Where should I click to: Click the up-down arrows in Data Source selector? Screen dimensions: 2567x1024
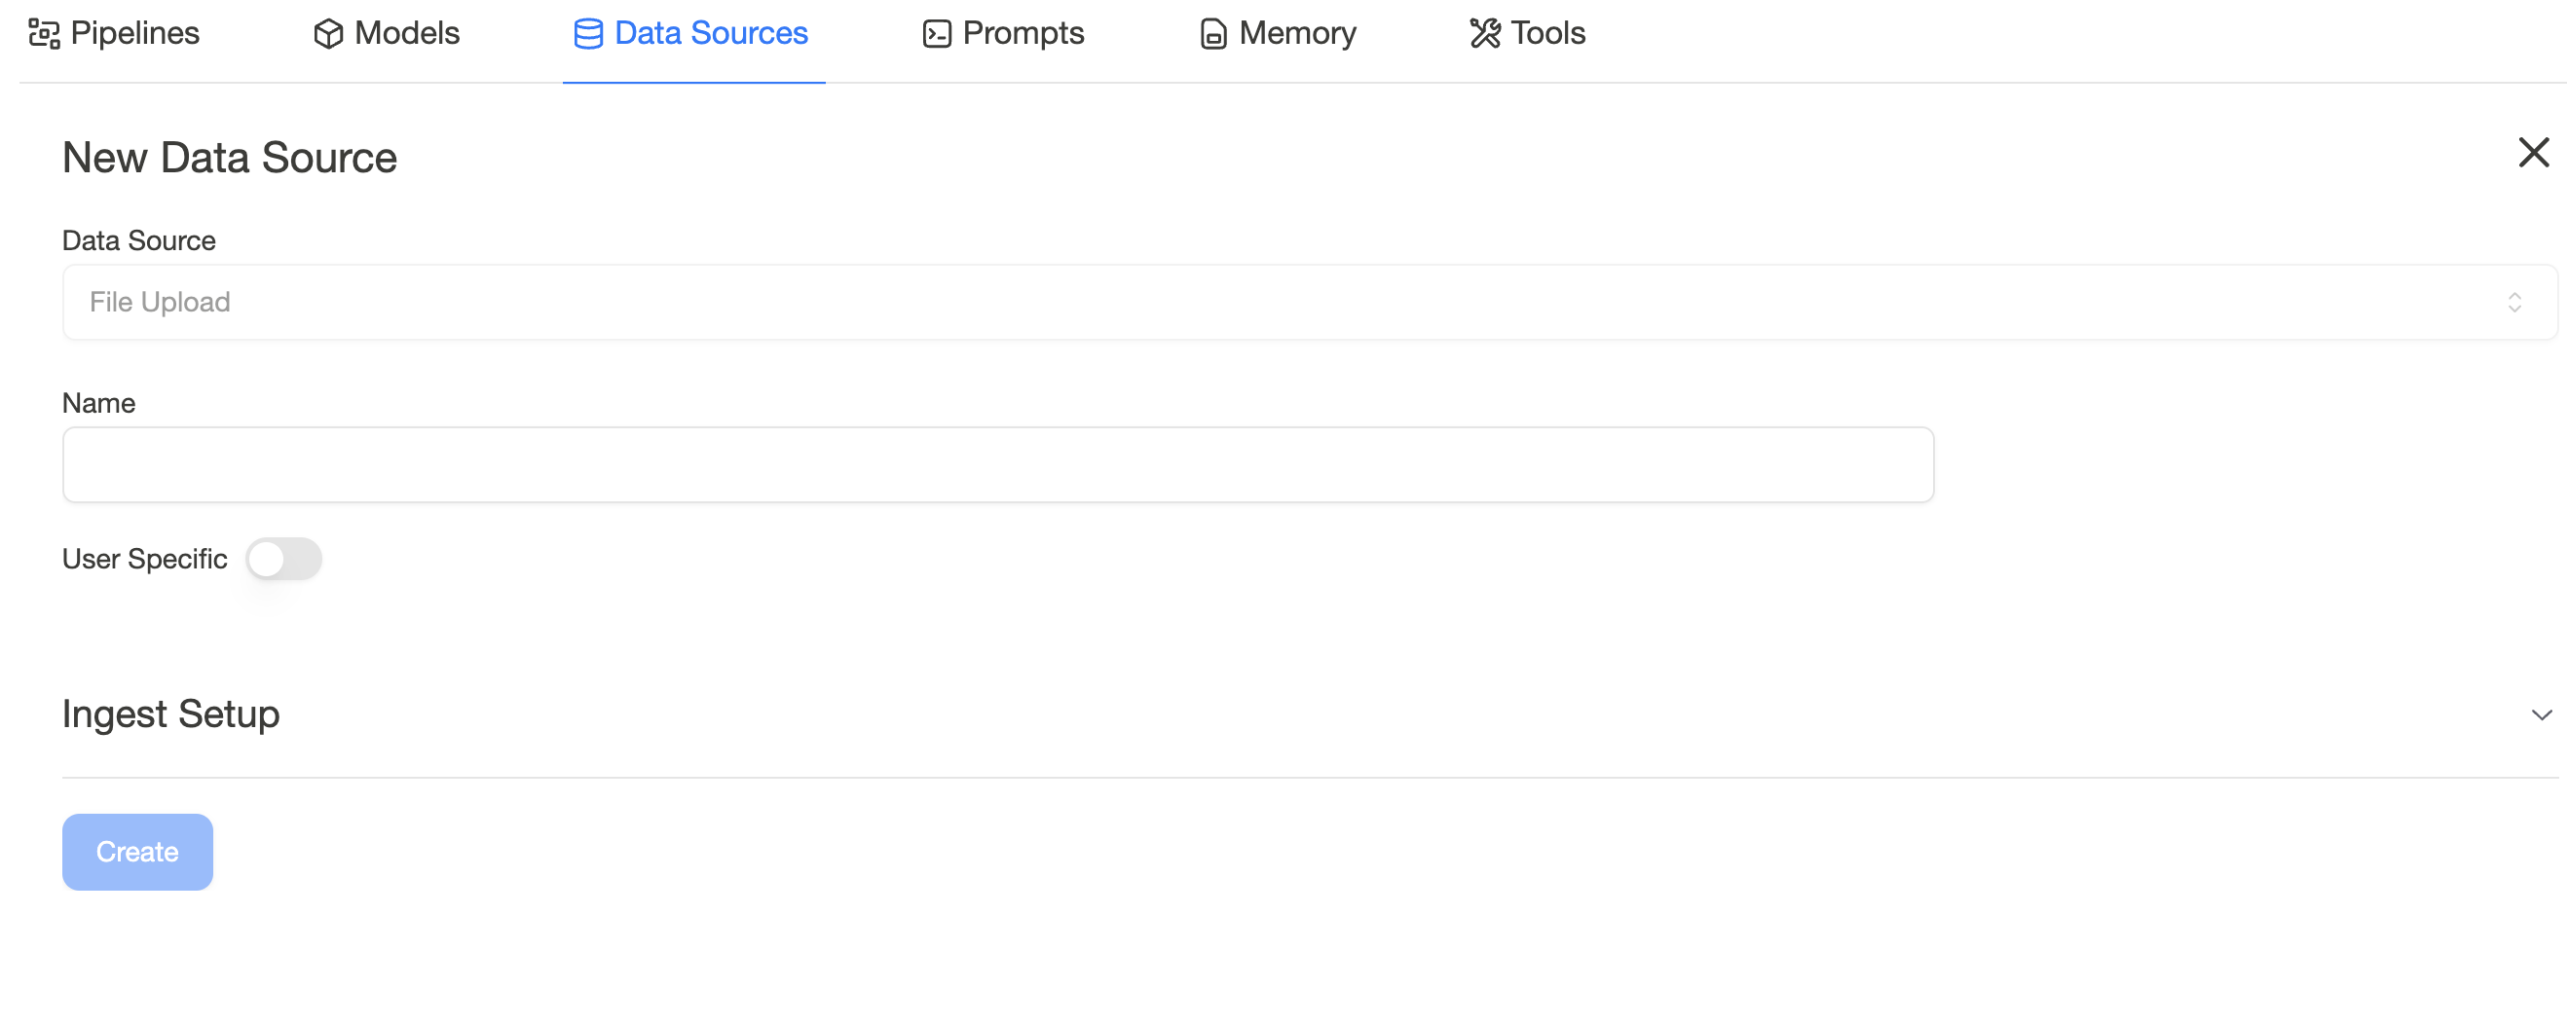click(2514, 302)
